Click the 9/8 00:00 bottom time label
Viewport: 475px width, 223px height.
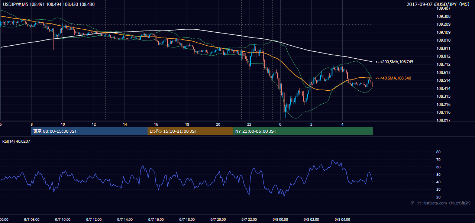pos(280,220)
